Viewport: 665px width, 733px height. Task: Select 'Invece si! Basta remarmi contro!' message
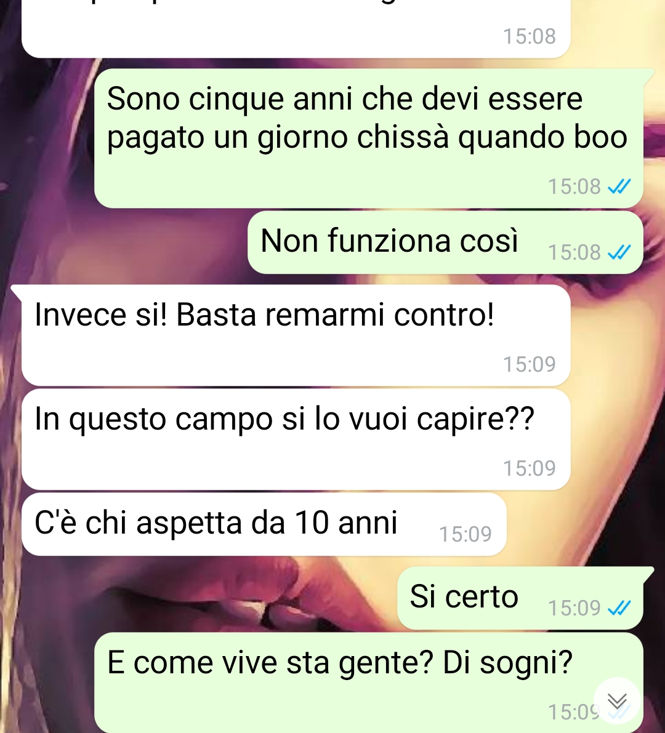click(x=296, y=335)
